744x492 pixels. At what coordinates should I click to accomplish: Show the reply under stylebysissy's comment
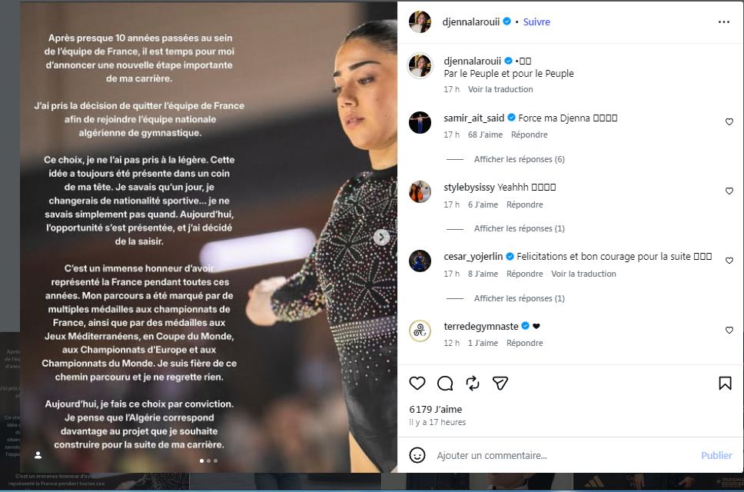[x=519, y=228]
